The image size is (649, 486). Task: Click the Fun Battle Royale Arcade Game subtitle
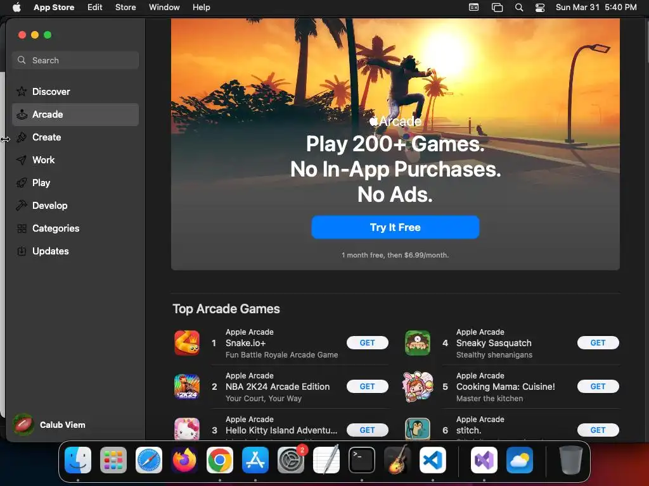[281, 354]
